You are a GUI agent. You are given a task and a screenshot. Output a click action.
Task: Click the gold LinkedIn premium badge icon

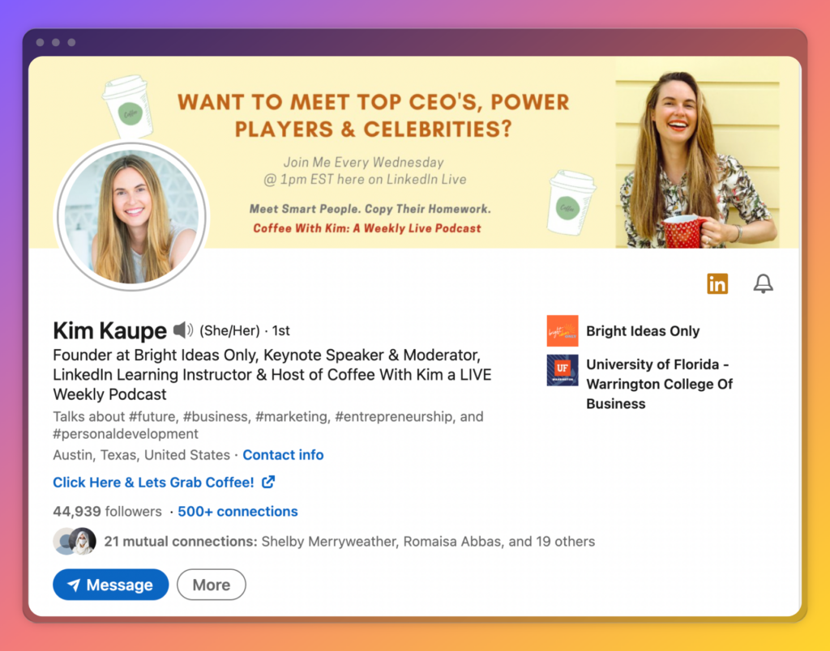tap(717, 283)
